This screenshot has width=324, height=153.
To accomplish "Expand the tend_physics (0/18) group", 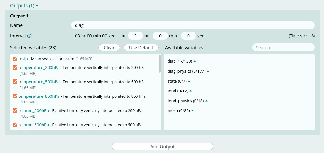I will click(x=188, y=101).
